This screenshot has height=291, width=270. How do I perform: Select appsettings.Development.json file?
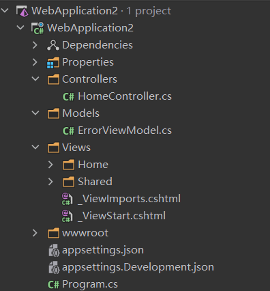coord(138,267)
